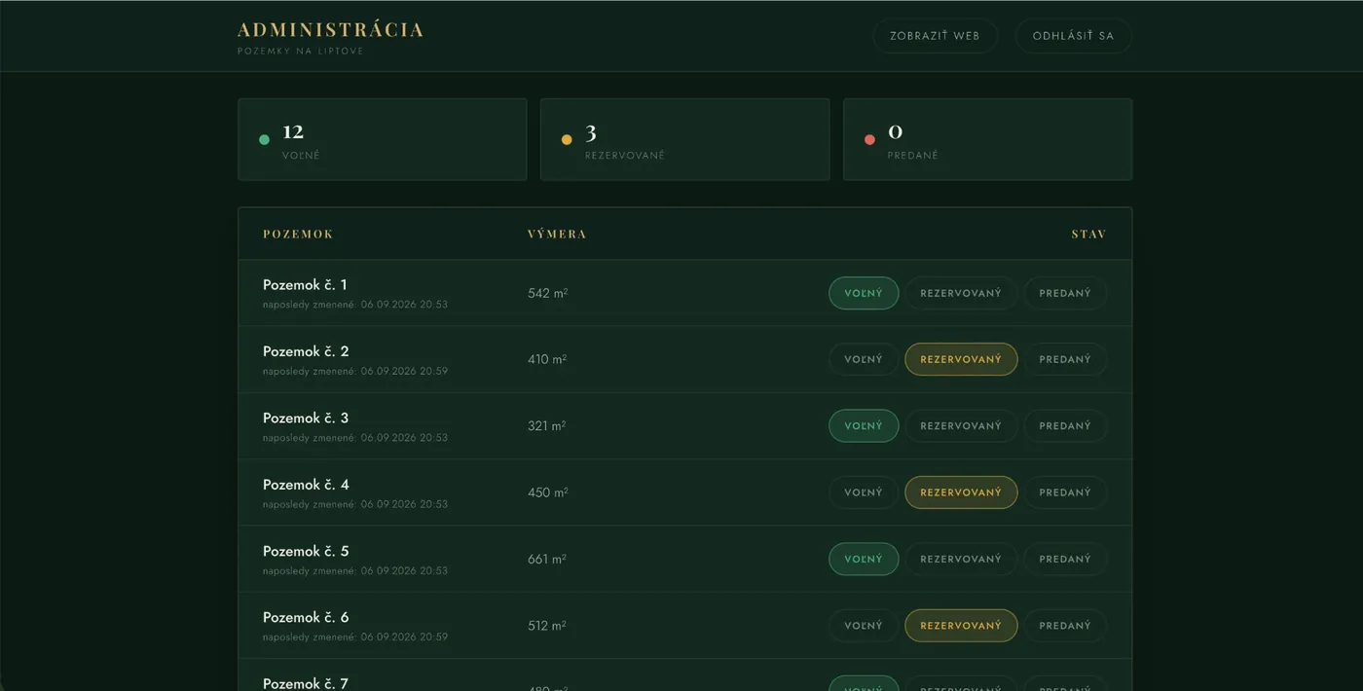Select Rezervovaný for Pozemok č. 2
Image resolution: width=1363 pixels, height=691 pixels.
[x=961, y=359]
